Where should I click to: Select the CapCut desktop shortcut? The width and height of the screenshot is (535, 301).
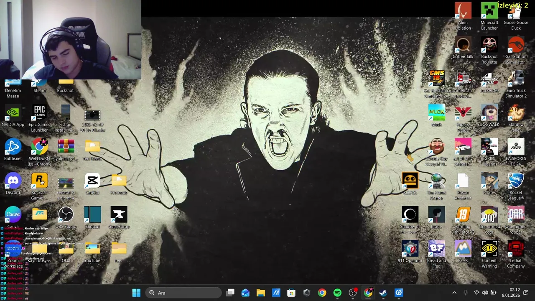pyautogui.click(x=92, y=184)
